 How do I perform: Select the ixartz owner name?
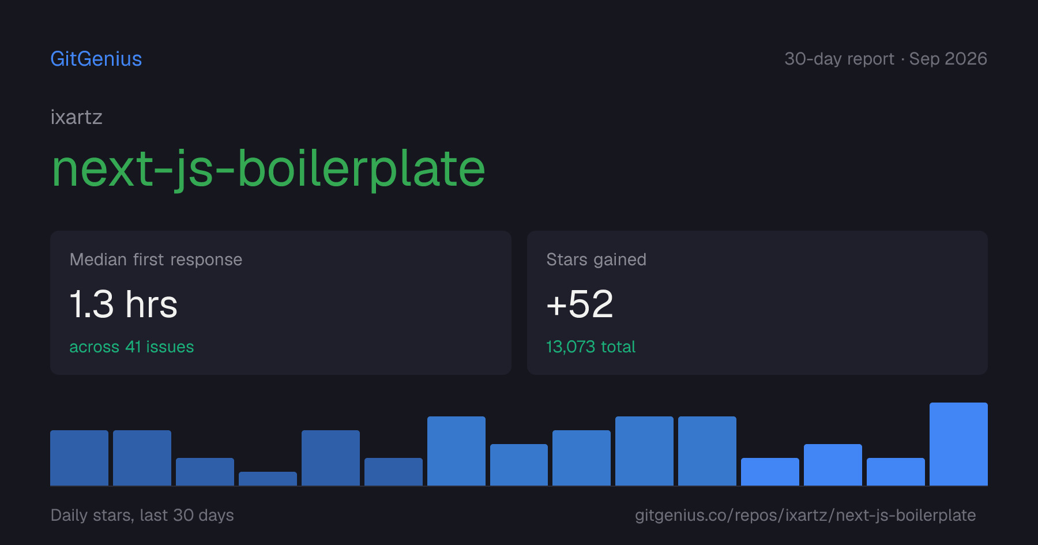coord(76,117)
